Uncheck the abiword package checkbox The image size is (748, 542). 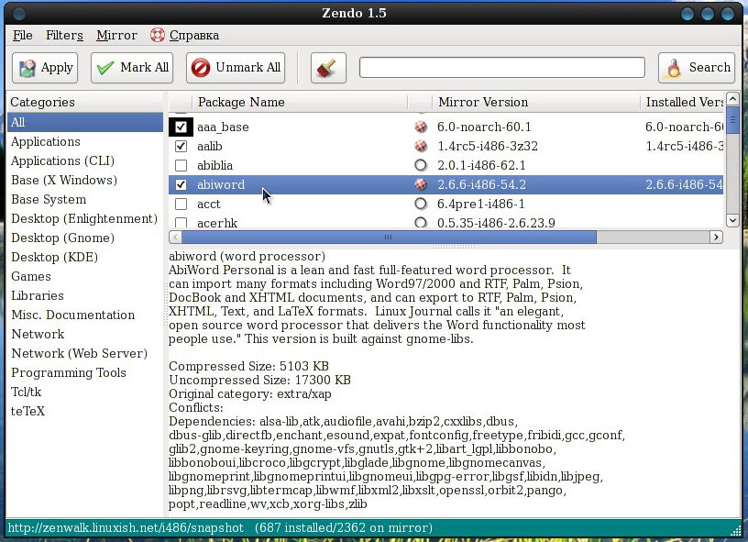pos(181,184)
